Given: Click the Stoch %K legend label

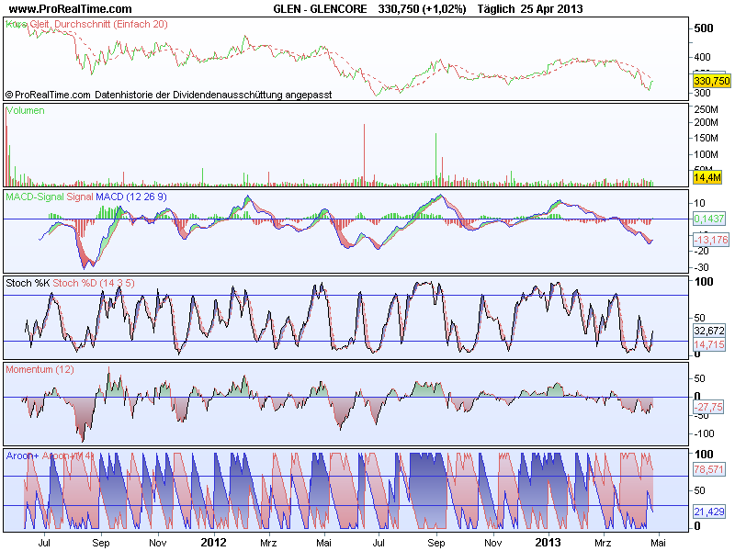Looking at the screenshot, I should point(28,283).
